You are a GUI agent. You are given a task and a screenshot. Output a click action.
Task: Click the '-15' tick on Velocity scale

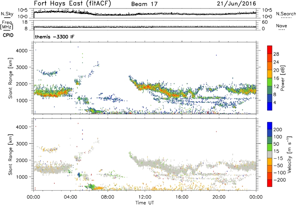[278, 158]
